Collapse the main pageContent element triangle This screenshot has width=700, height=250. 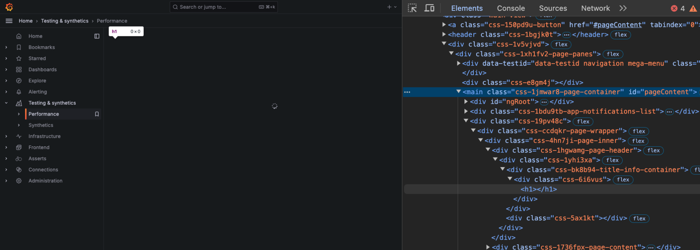458,91
